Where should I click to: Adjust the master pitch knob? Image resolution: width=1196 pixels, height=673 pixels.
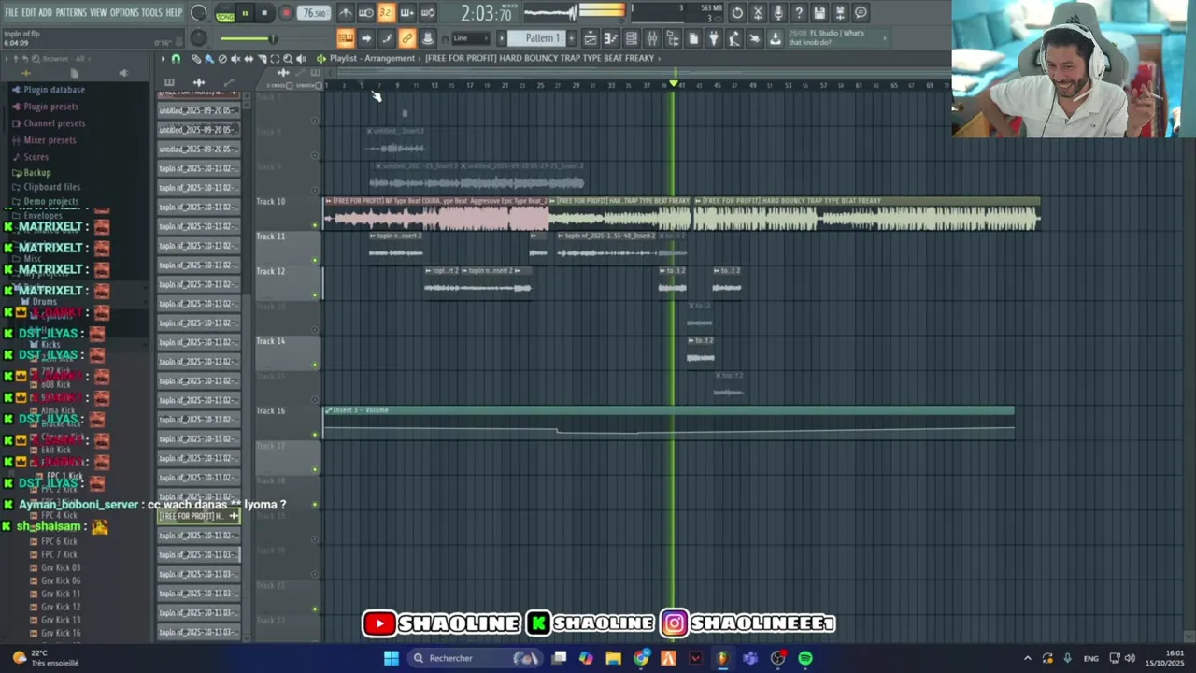(x=198, y=38)
